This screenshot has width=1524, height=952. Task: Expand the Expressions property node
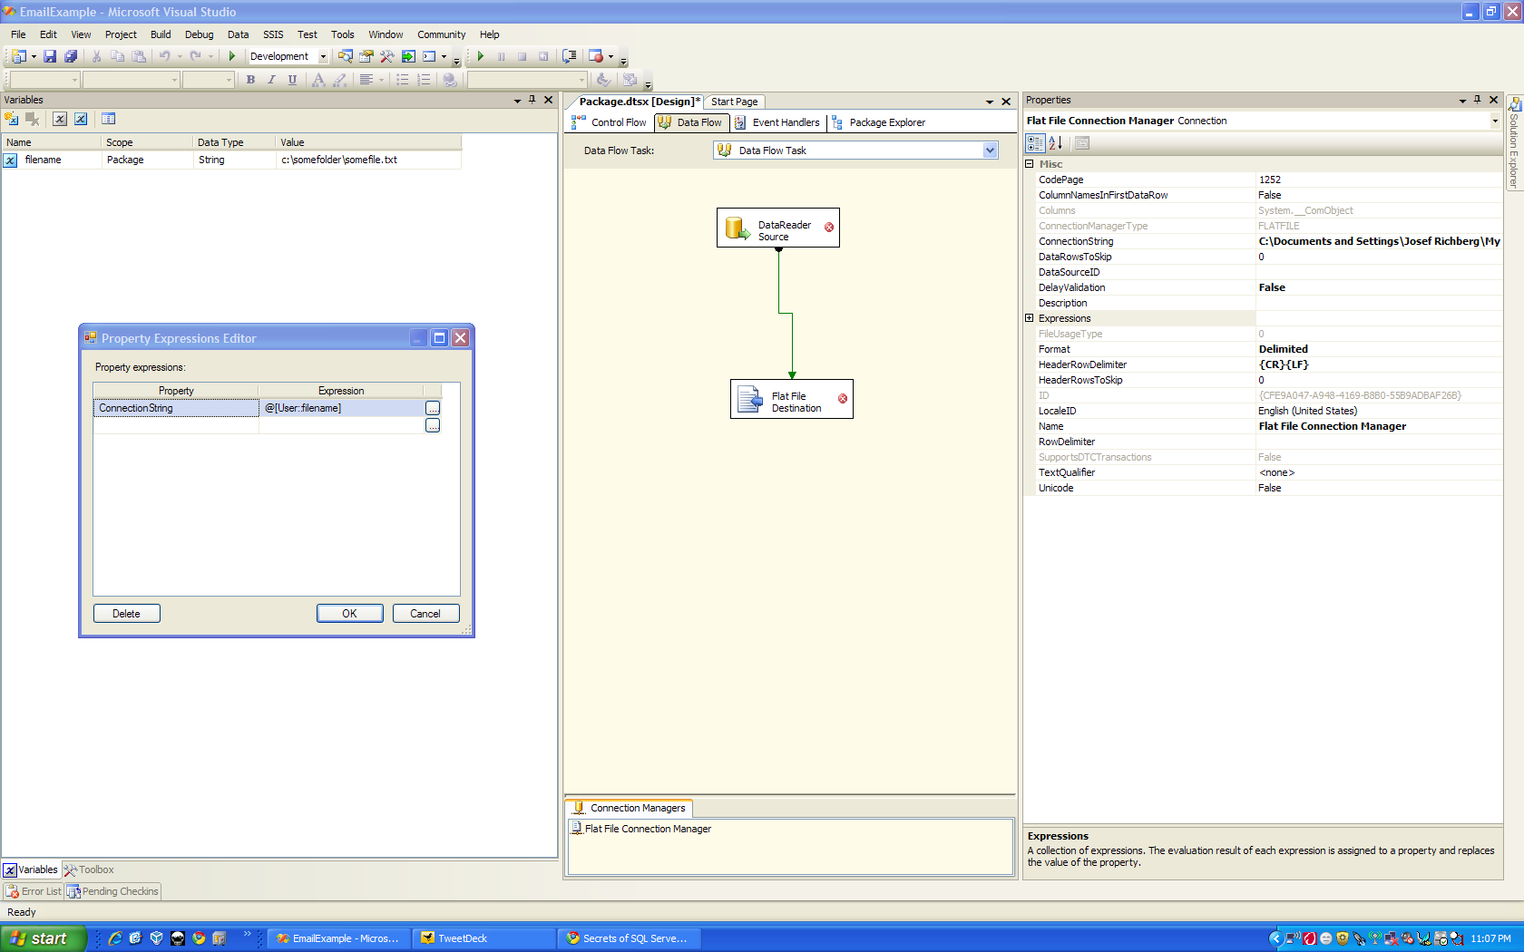click(1030, 318)
